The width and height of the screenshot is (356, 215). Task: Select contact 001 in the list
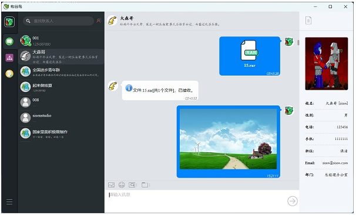(x=61, y=41)
